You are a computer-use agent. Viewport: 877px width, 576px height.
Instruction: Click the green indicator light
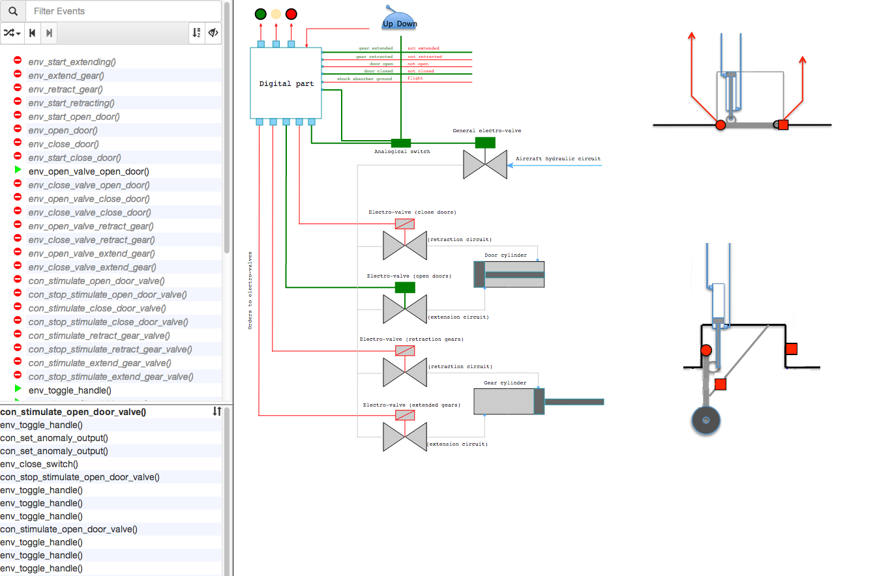click(x=261, y=14)
